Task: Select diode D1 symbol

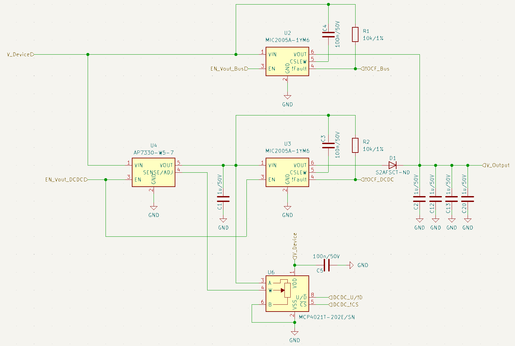Action: tap(393, 165)
